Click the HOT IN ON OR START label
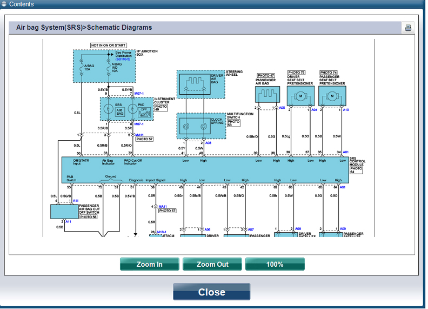 pos(109,45)
